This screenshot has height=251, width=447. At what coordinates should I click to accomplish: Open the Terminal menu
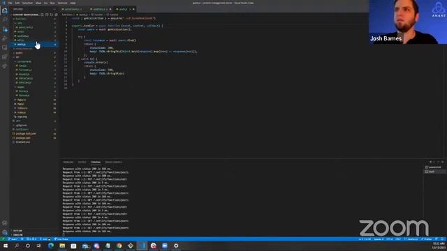coord(62,3)
